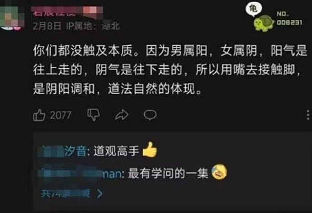Click the thumbs-up emoji after 道观高手
Image resolution: width=312 pixels, height=213 pixels.
(150, 150)
